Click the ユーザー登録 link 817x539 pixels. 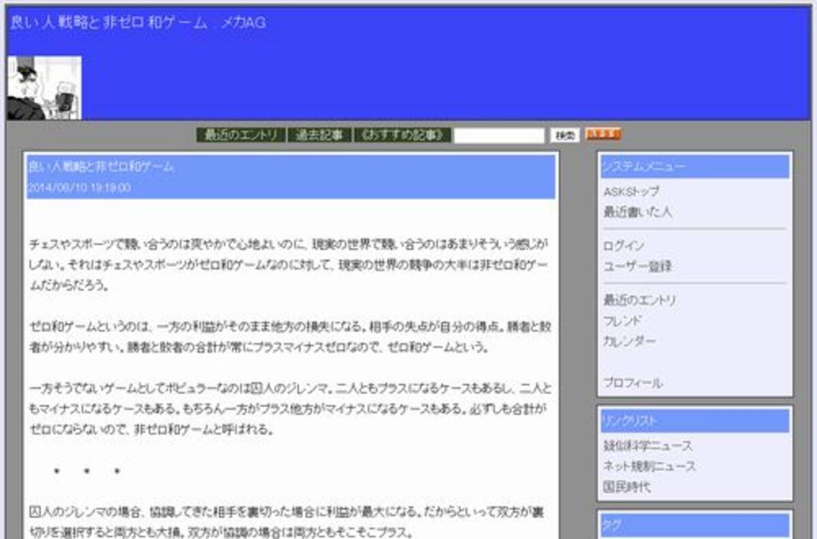tap(637, 266)
